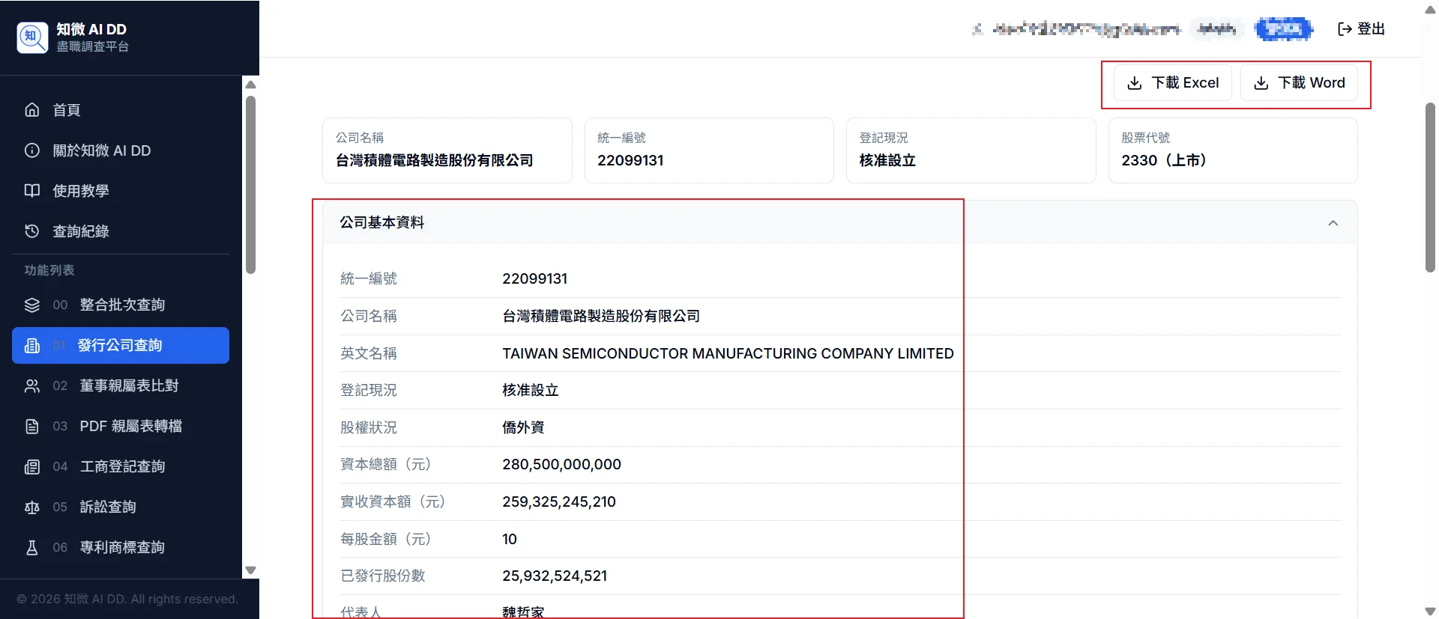This screenshot has height=619, width=1439.
Task: Click the building icon beside 發行公司查詢
Action: tap(32, 345)
